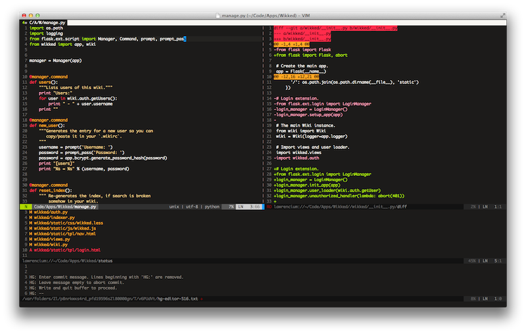The image size is (526, 334).
Task: Click '# Create the main app.' comment line
Action: (x=302, y=66)
